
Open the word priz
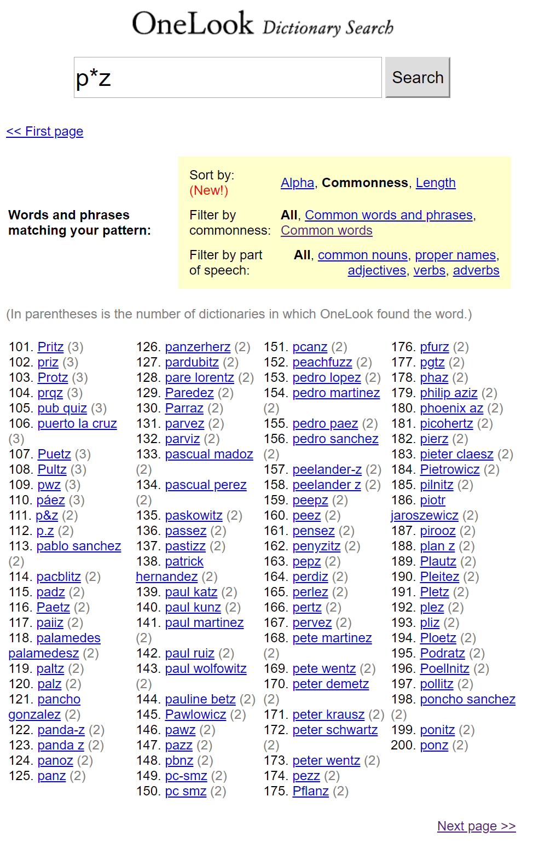[x=48, y=362]
